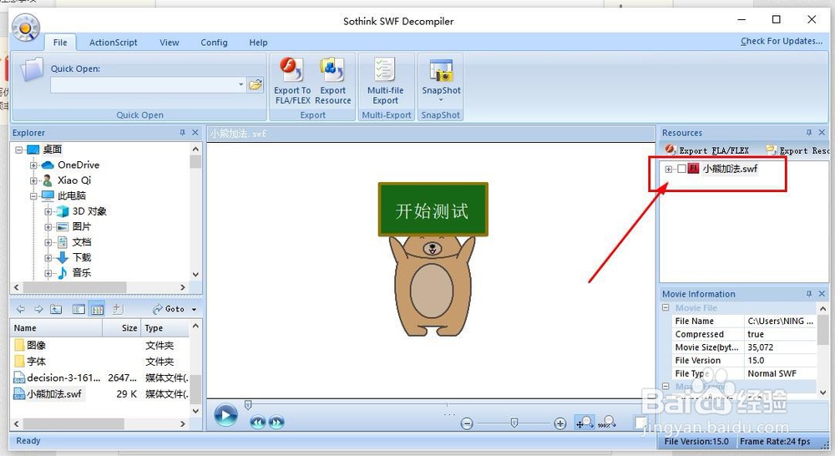This screenshot has width=835, height=456.
Task: Click the zoom out minus icon
Action: tap(467, 423)
